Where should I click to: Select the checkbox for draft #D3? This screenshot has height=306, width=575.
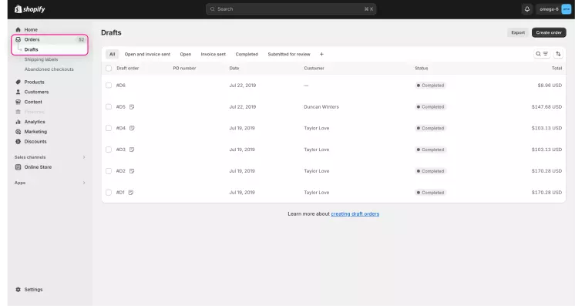109,150
